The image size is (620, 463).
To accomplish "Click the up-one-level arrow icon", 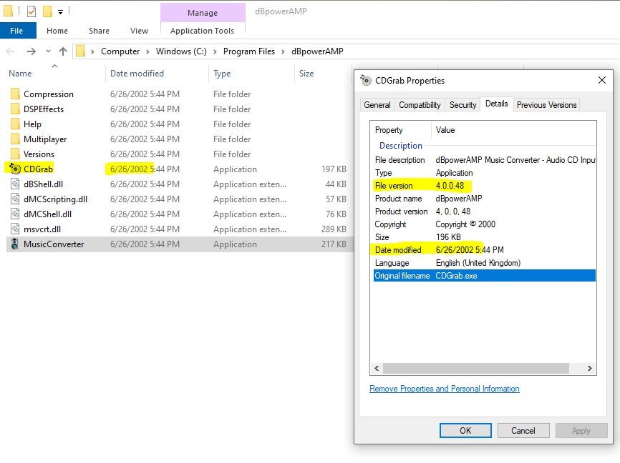I will pyautogui.click(x=62, y=51).
